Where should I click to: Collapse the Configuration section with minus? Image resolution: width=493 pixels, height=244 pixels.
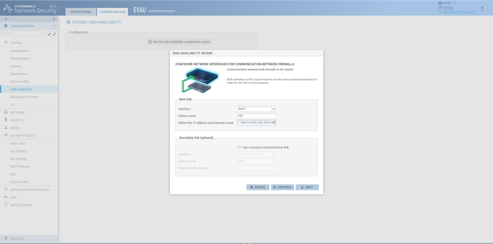[x=54, y=26]
